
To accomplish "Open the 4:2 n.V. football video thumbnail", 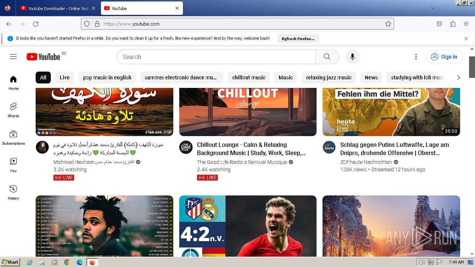I will coord(248,226).
